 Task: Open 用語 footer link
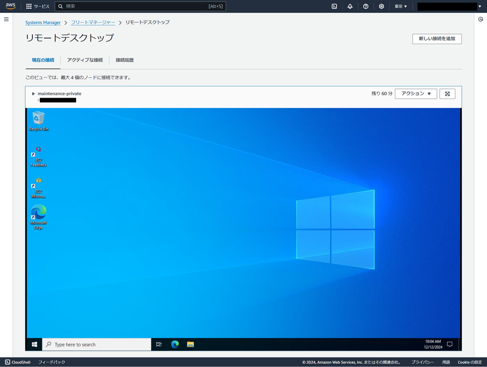pyautogui.click(x=446, y=362)
